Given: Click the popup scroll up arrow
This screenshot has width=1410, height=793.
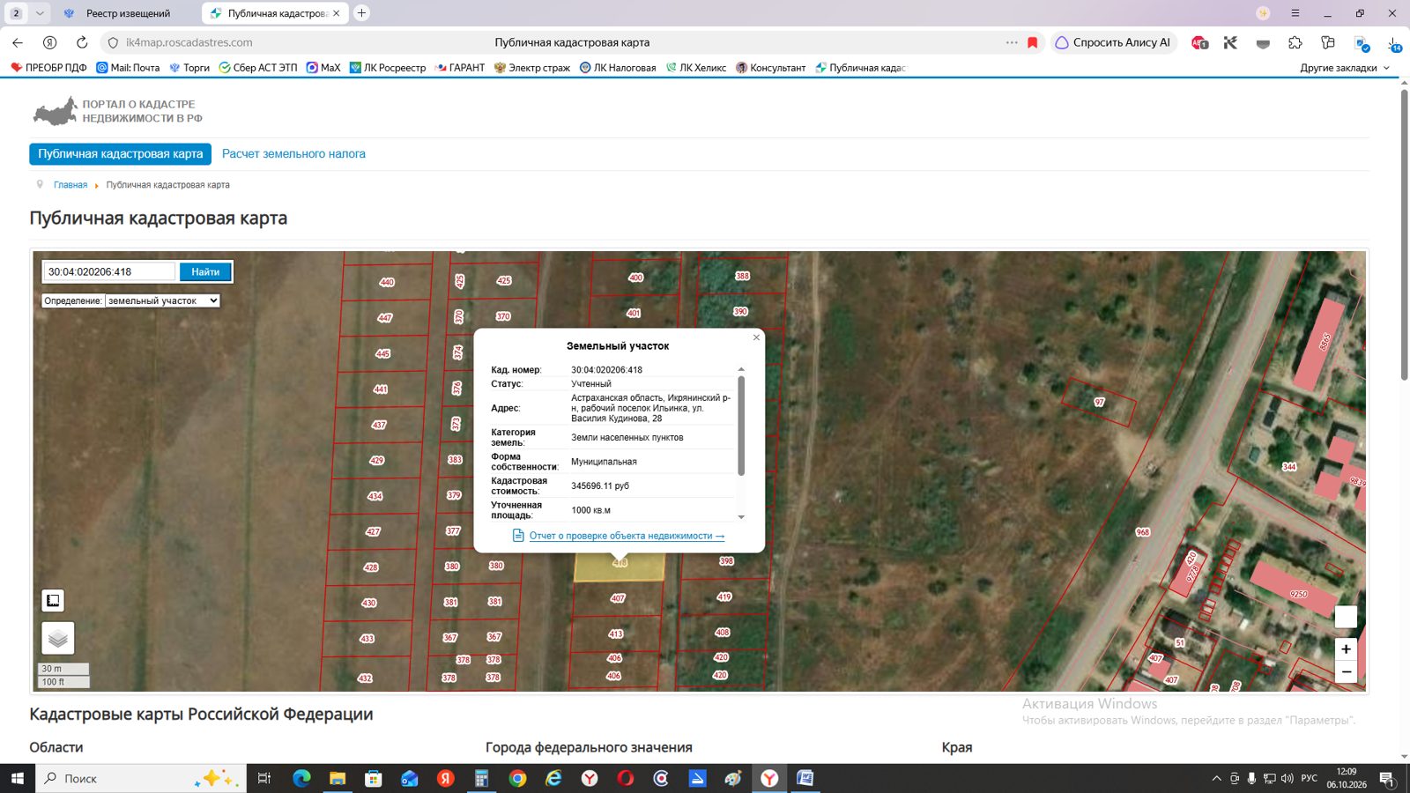Looking at the screenshot, I should click(741, 369).
